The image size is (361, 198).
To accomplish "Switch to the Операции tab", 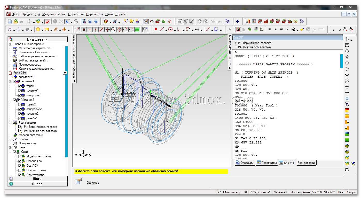I will pos(245,163).
